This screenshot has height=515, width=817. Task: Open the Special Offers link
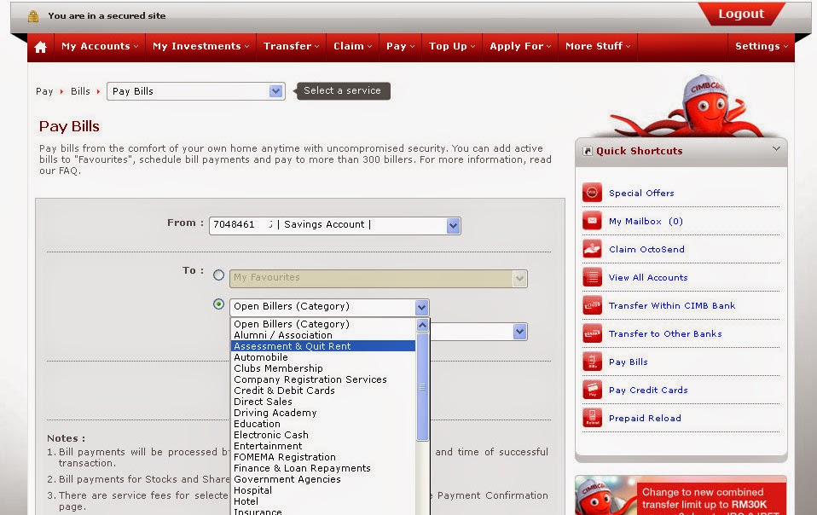(x=641, y=194)
